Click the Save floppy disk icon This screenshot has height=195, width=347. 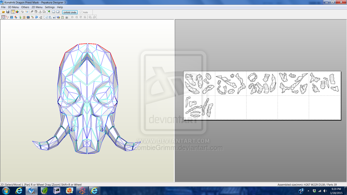(x=8, y=12)
